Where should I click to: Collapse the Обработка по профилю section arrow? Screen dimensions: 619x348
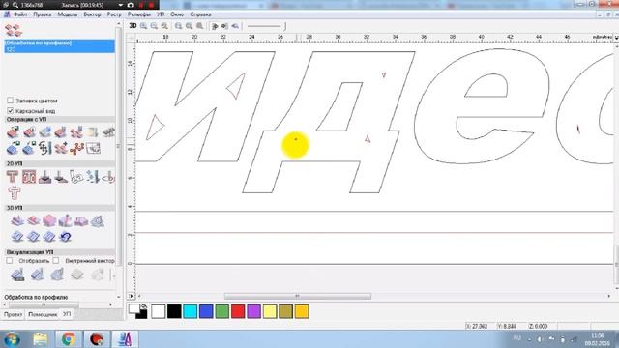coord(118,297)
